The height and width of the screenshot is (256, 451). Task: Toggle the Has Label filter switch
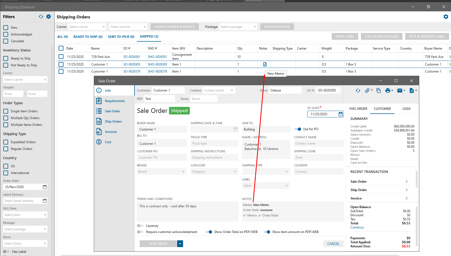click(x=6, y=252)
